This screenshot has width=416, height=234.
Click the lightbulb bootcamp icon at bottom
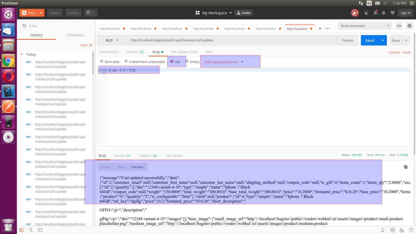coord(383,230)
